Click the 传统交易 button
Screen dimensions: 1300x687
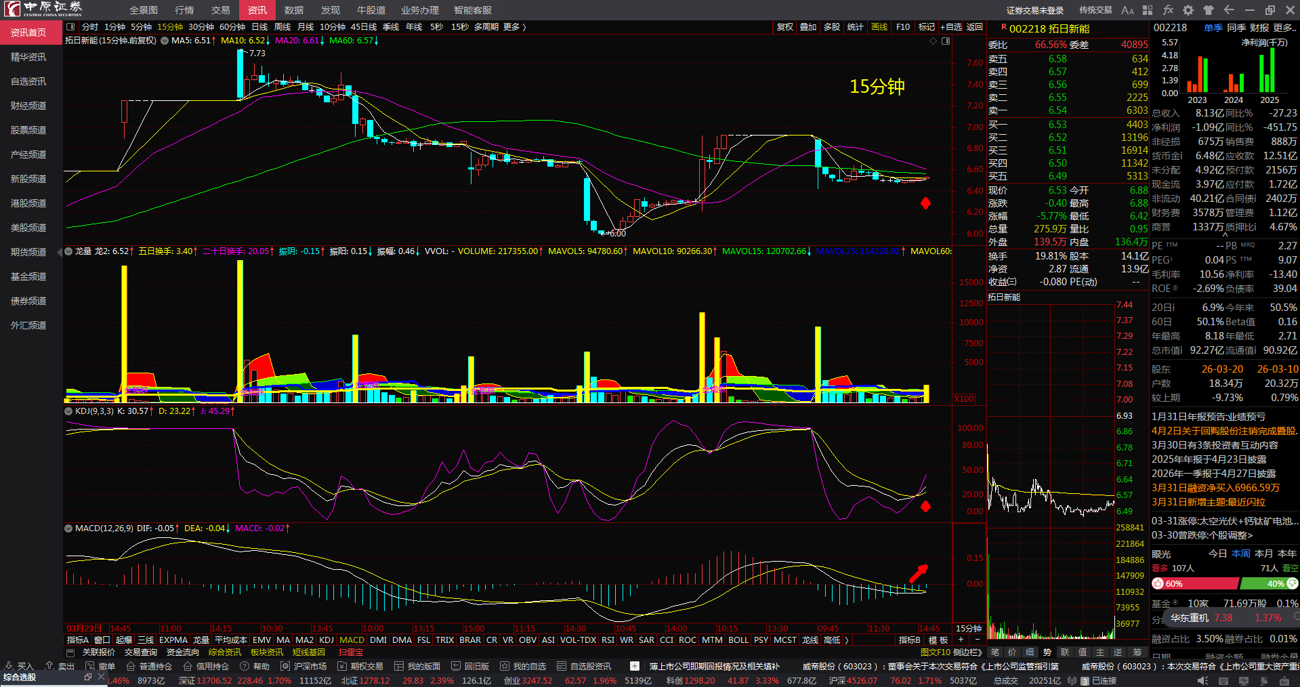point(1095,10)
